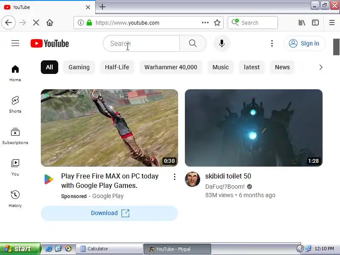Go back with browser back arrow

coord(8,23)
